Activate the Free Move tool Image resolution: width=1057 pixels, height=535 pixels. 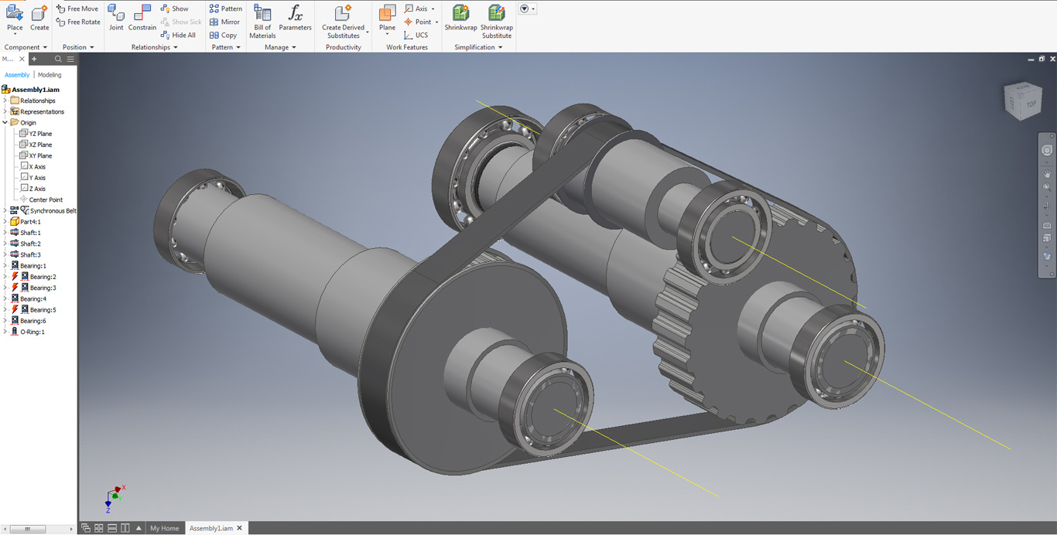point(77,9)
